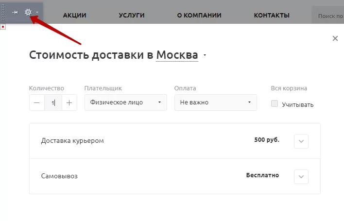Close the delivery cost popup

coord(335,38)
